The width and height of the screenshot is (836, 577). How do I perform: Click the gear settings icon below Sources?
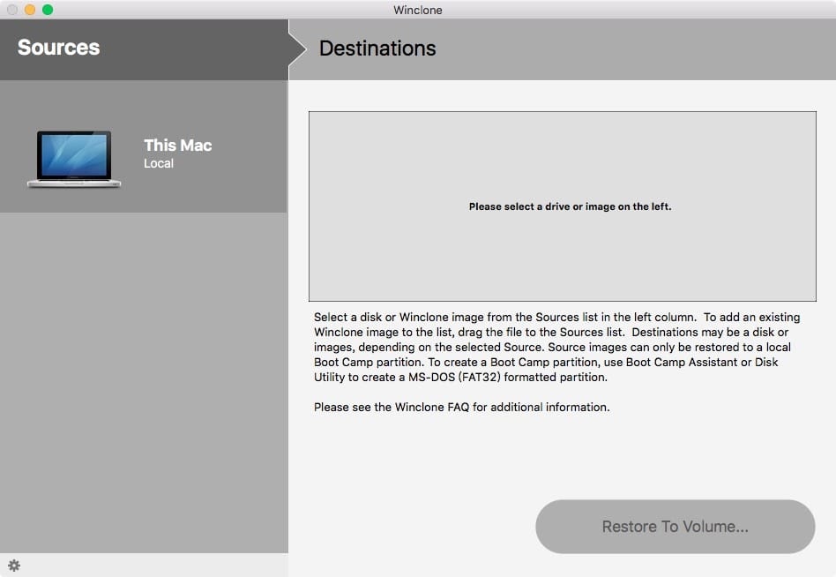pos(14,566)
